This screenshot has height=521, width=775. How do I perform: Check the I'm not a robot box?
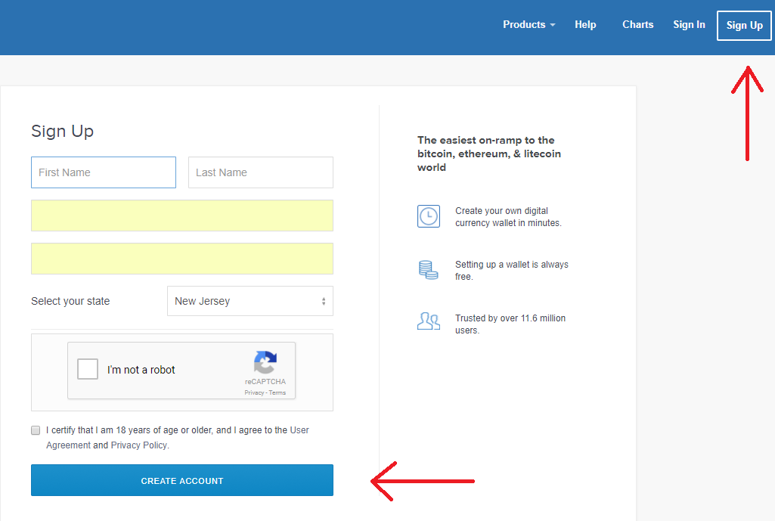pyautogui.click(x=88, y=369)
